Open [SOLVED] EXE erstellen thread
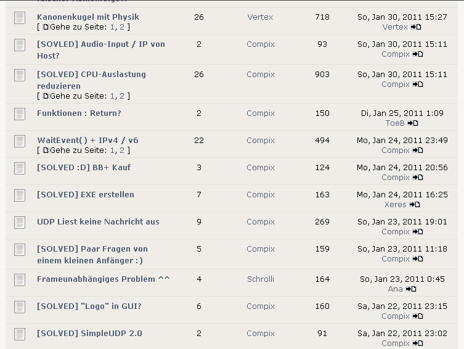 pos(85,195)
